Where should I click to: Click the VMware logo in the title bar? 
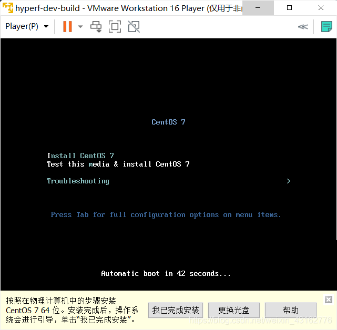(x=8, y=8)
